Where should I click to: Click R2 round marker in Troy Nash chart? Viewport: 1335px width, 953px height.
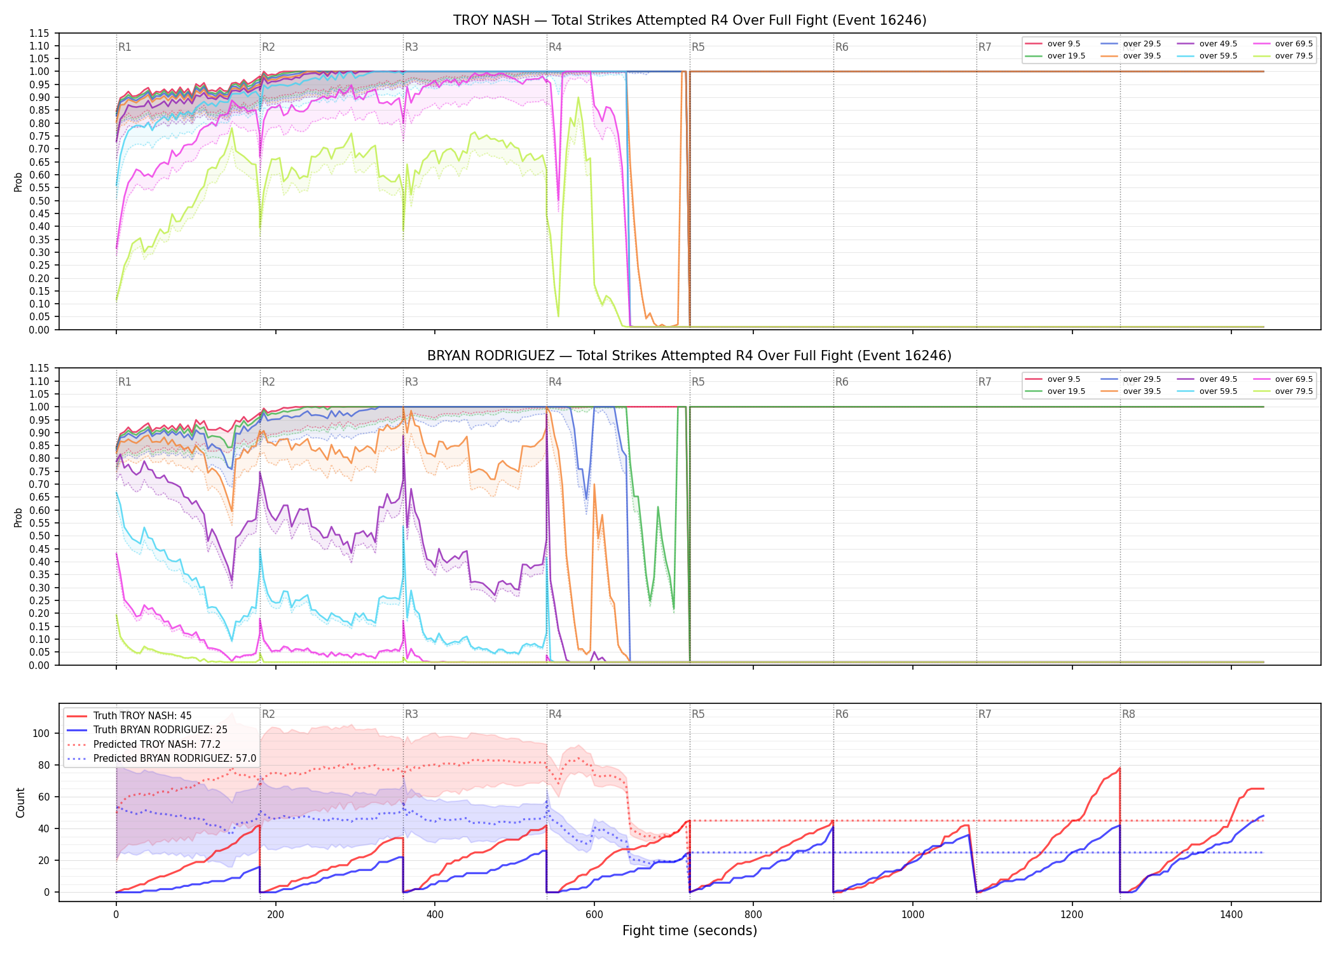pyautogui.click(x=268, y=47)
